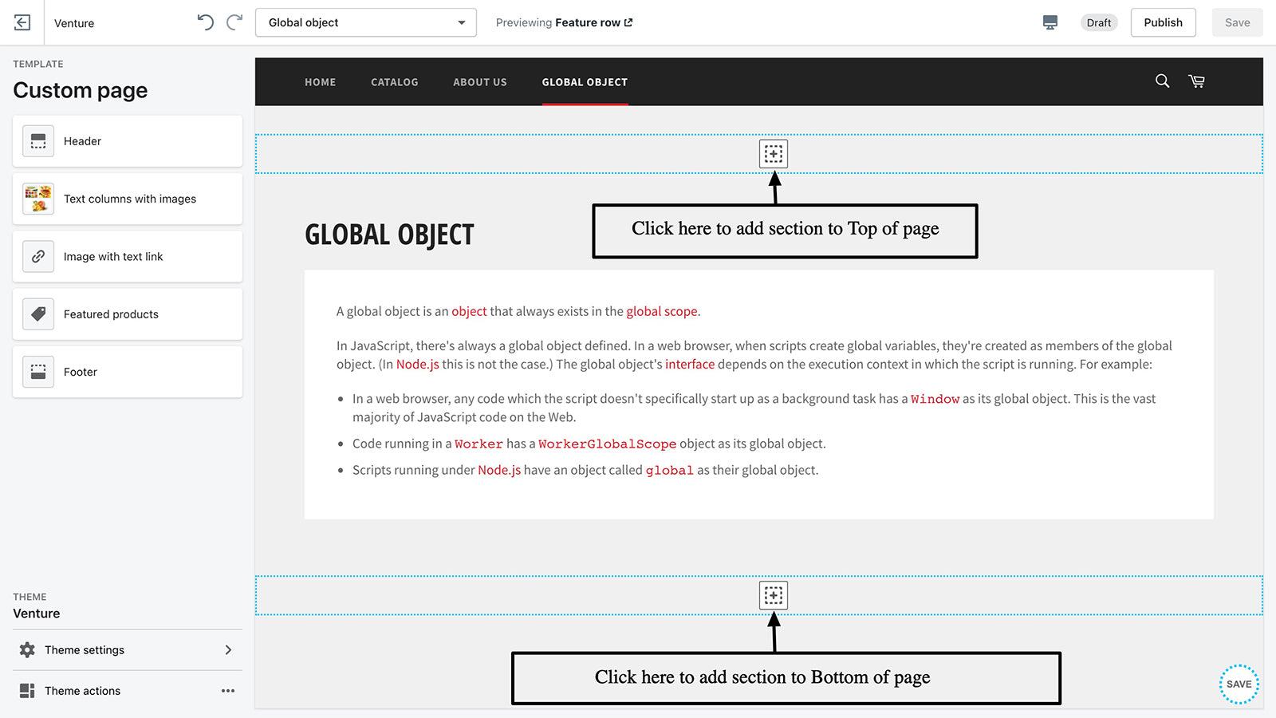Switch desktop preview device icon

pyautogui.click(x=1050, y=22)
